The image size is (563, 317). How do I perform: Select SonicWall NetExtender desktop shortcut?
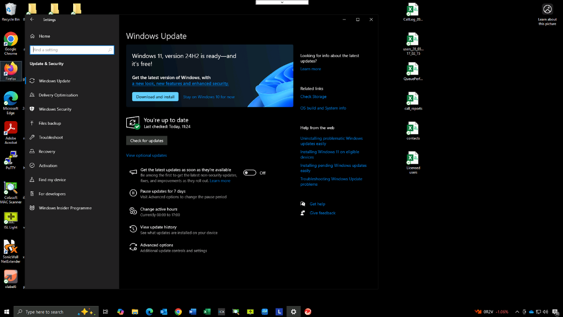coord(11,252)
